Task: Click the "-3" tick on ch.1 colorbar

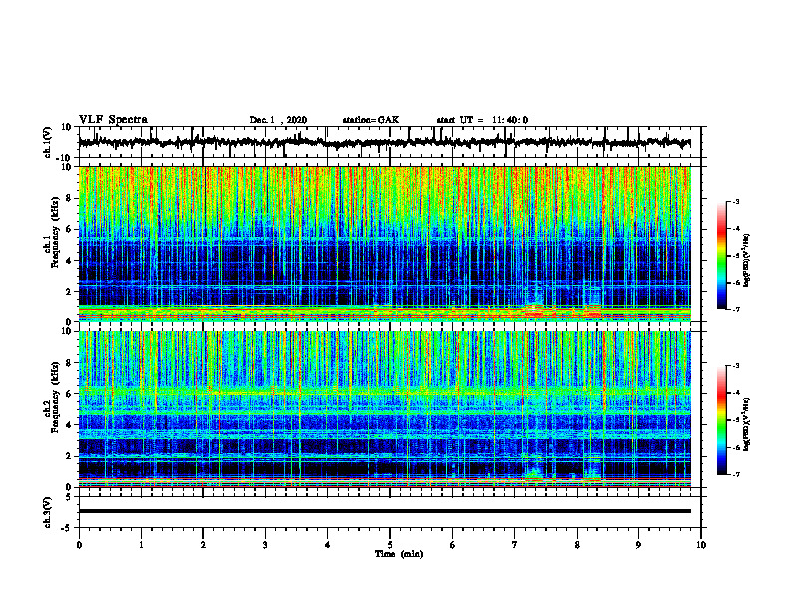Action: coord(735,201)
